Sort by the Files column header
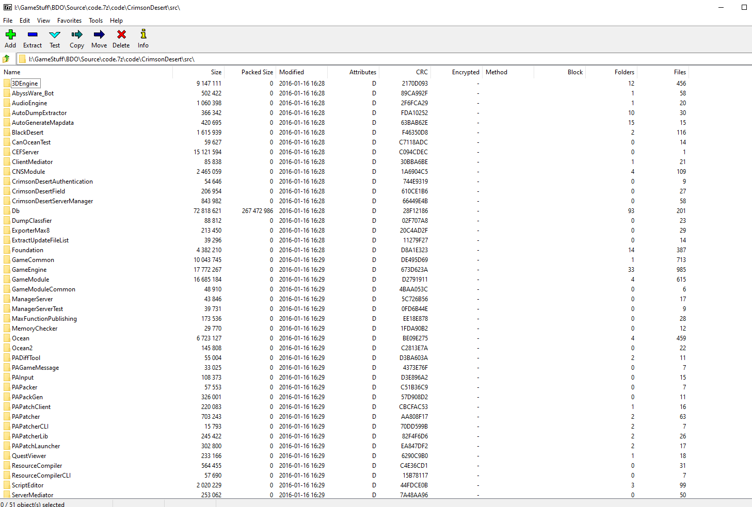Image resolution: width=752 pixels, height=507 pixels. (663, 72)
